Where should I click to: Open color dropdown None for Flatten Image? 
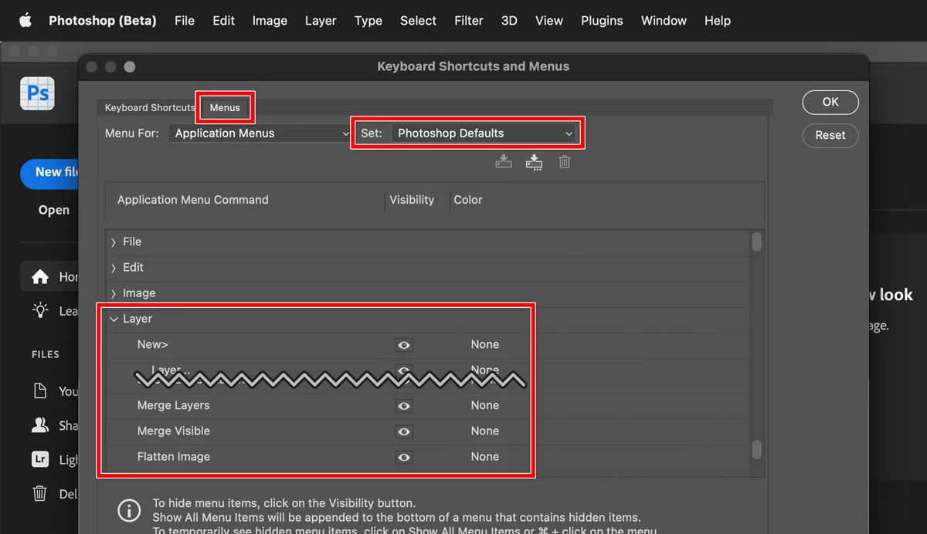[485, 457]
